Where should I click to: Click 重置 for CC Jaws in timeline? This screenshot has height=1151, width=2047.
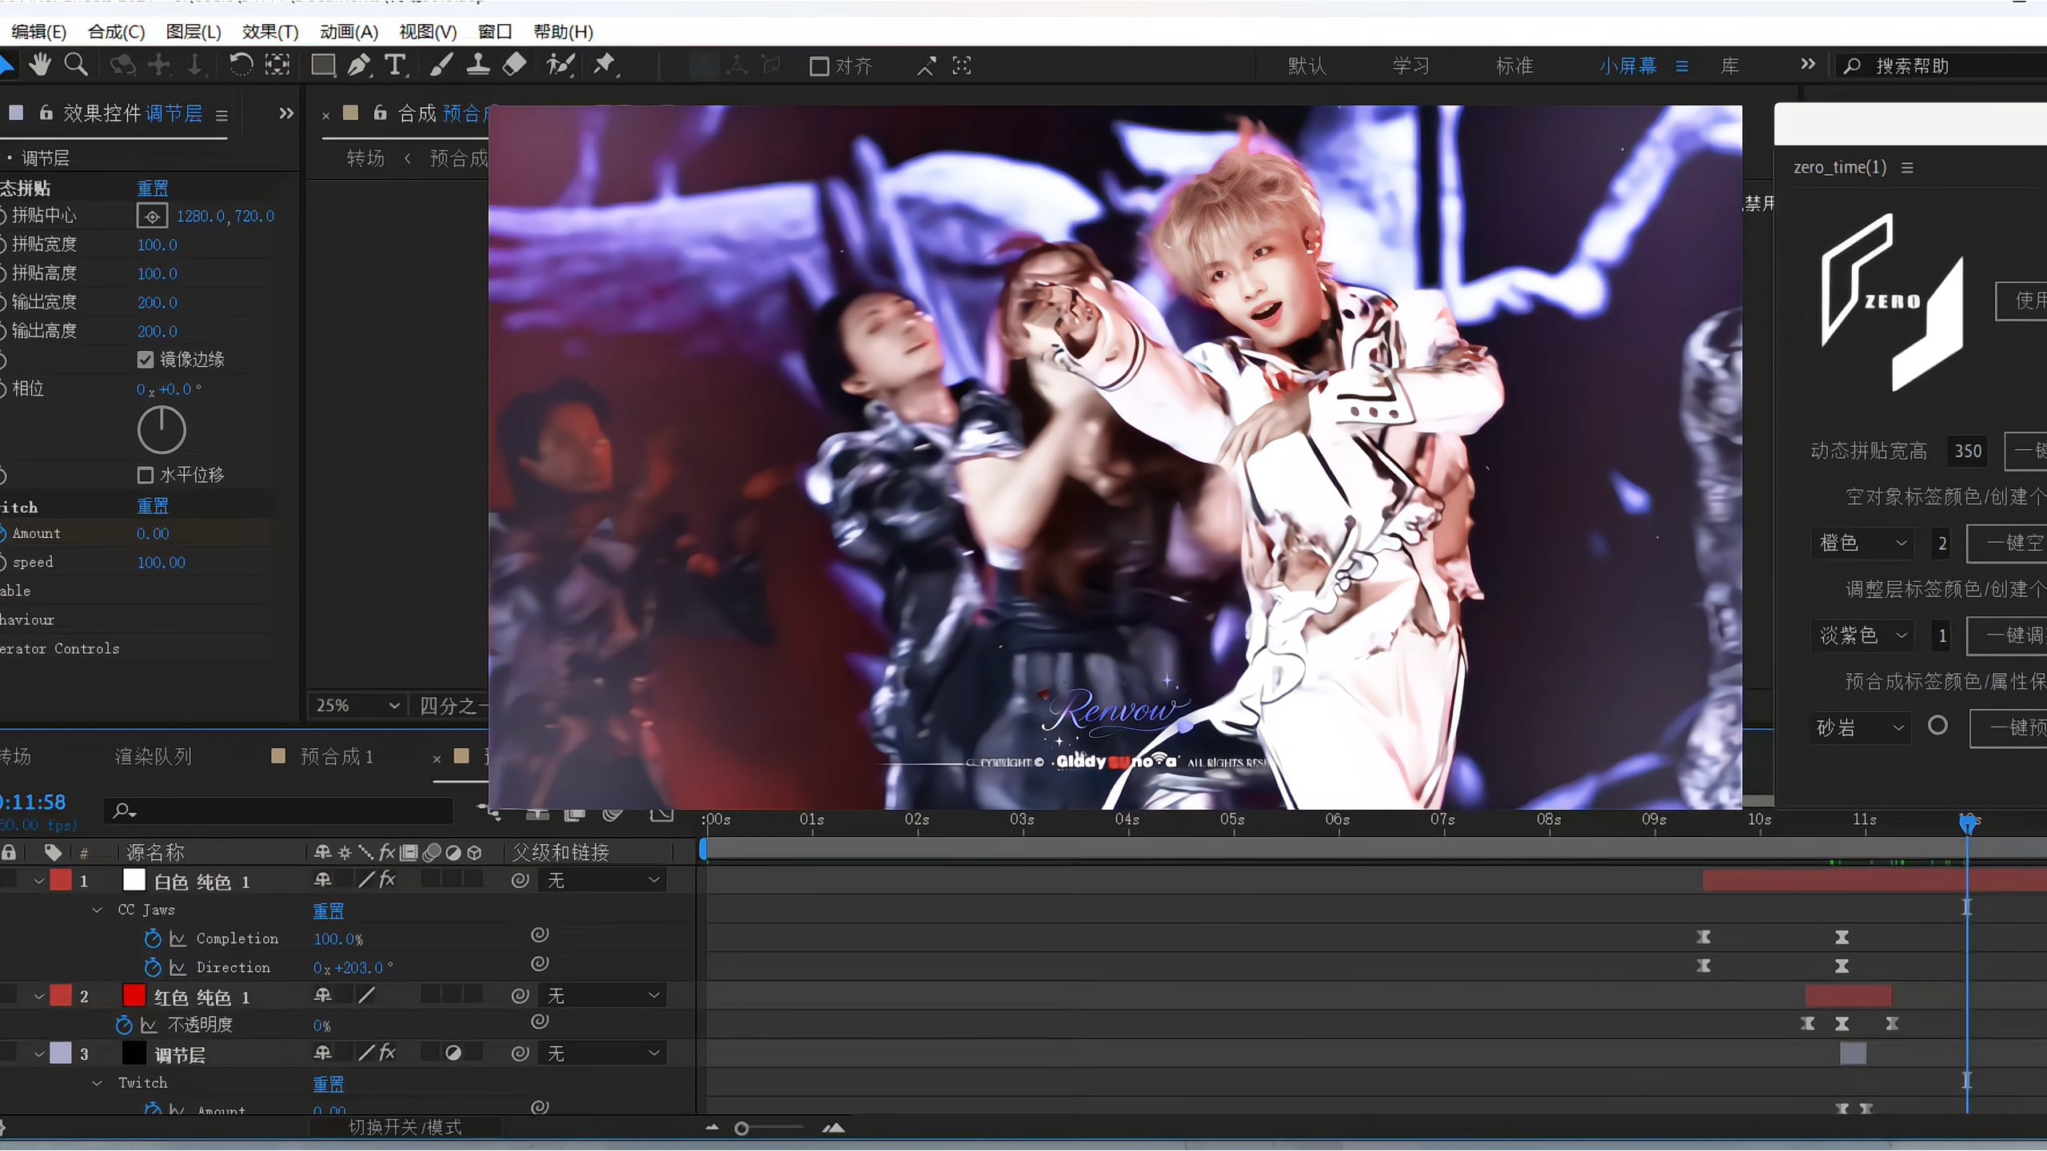[328, 910]
